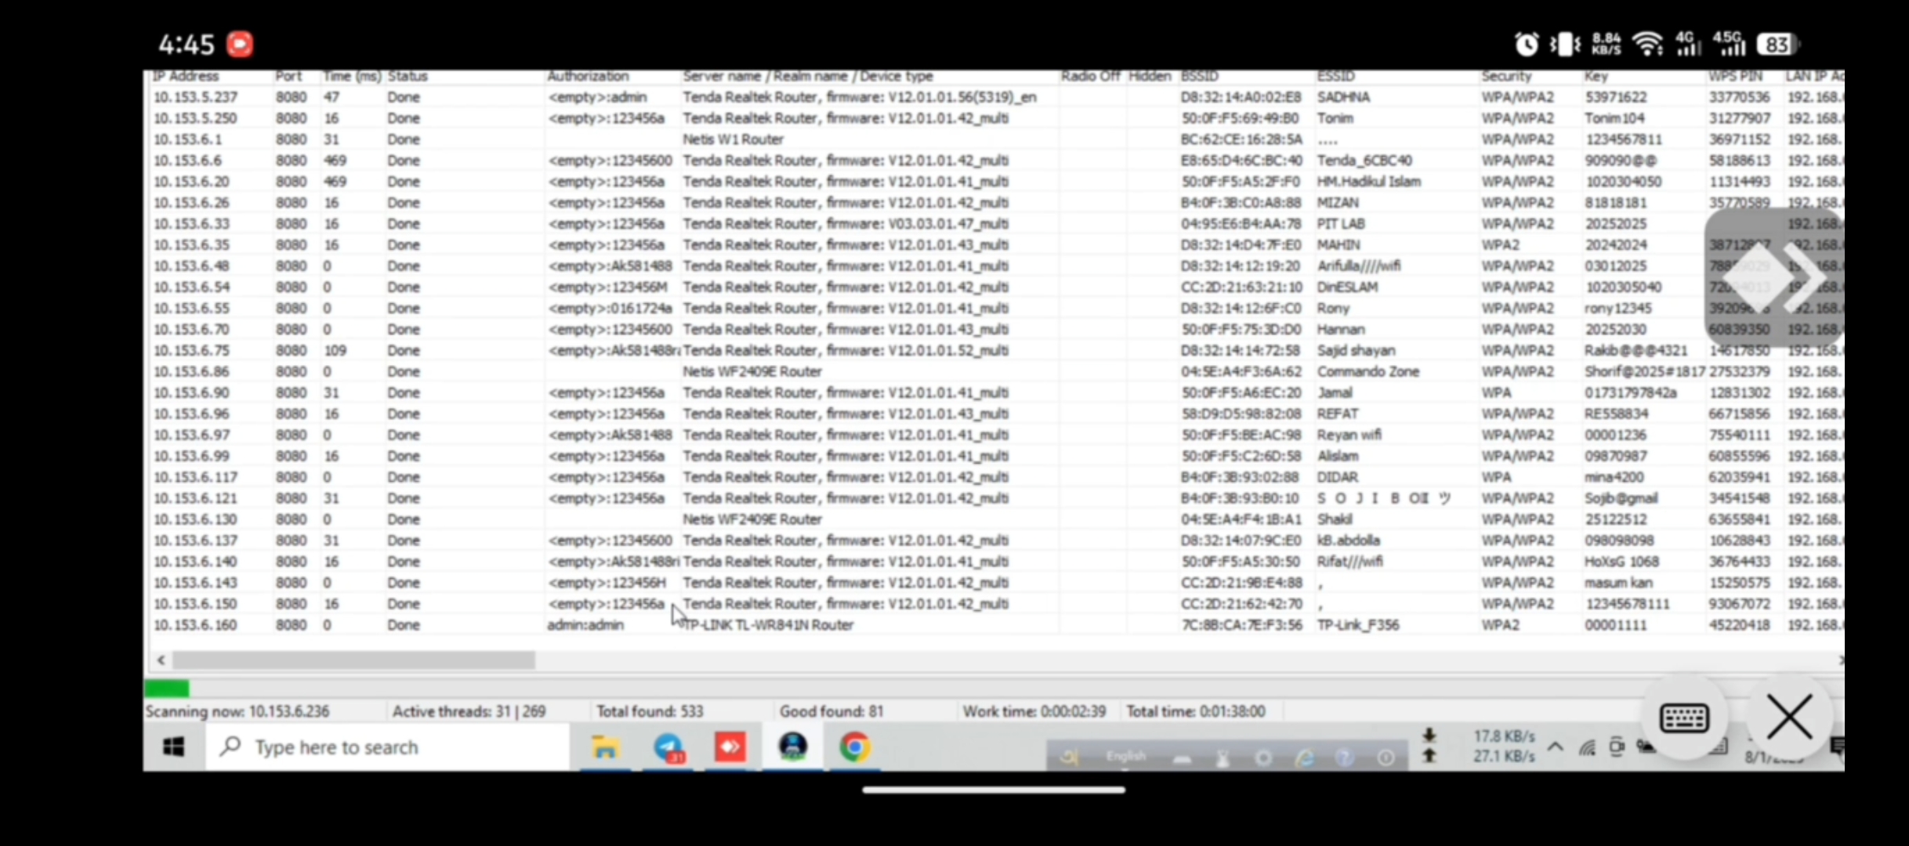Open the Windows Start menu
The width and height of the screenshot is (1909, 846).
pos(174,747)
